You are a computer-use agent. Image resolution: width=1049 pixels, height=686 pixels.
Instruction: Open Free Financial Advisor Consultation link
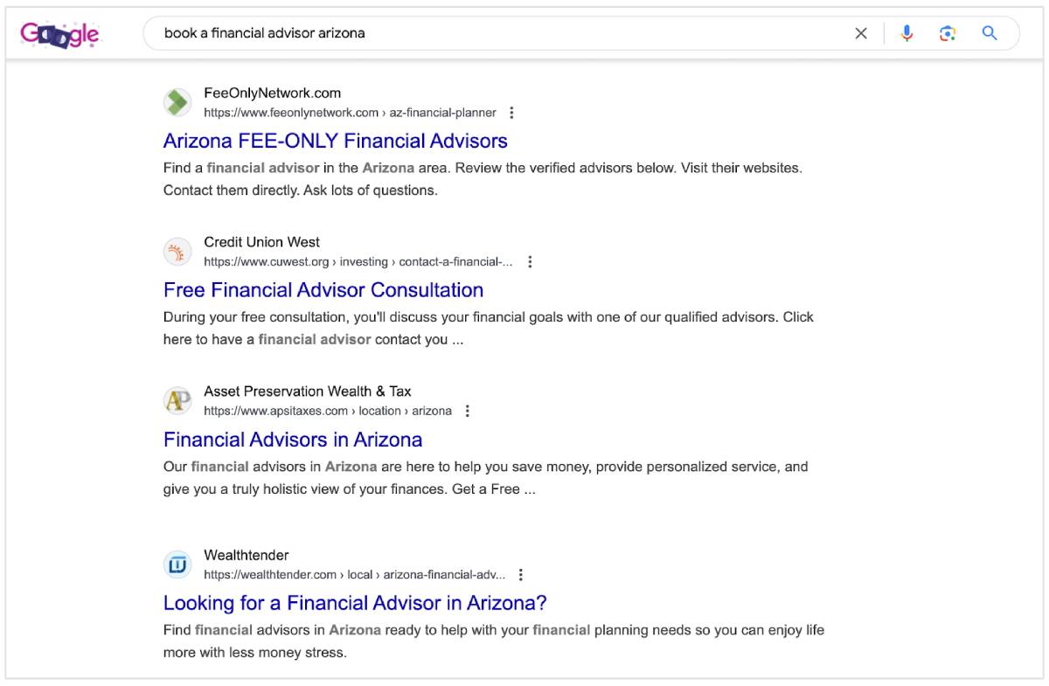click(x=323, y=290)
